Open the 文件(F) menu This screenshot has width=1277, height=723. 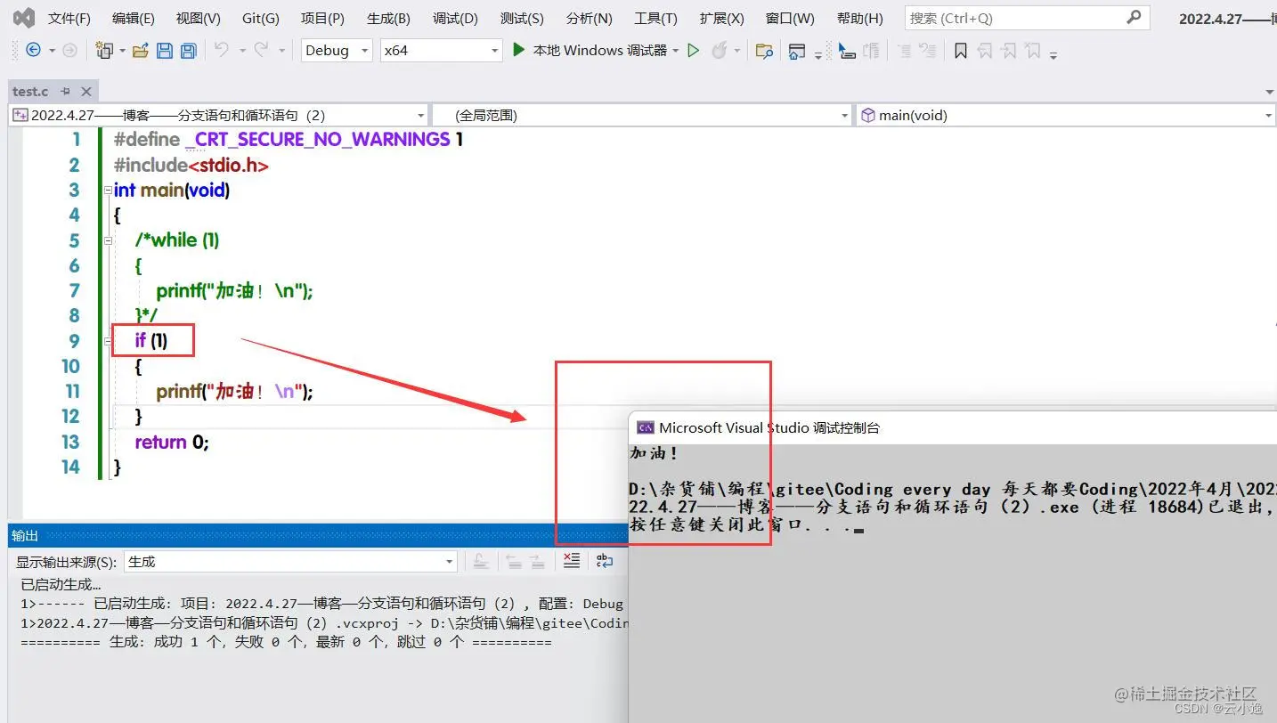pos(69,18)
